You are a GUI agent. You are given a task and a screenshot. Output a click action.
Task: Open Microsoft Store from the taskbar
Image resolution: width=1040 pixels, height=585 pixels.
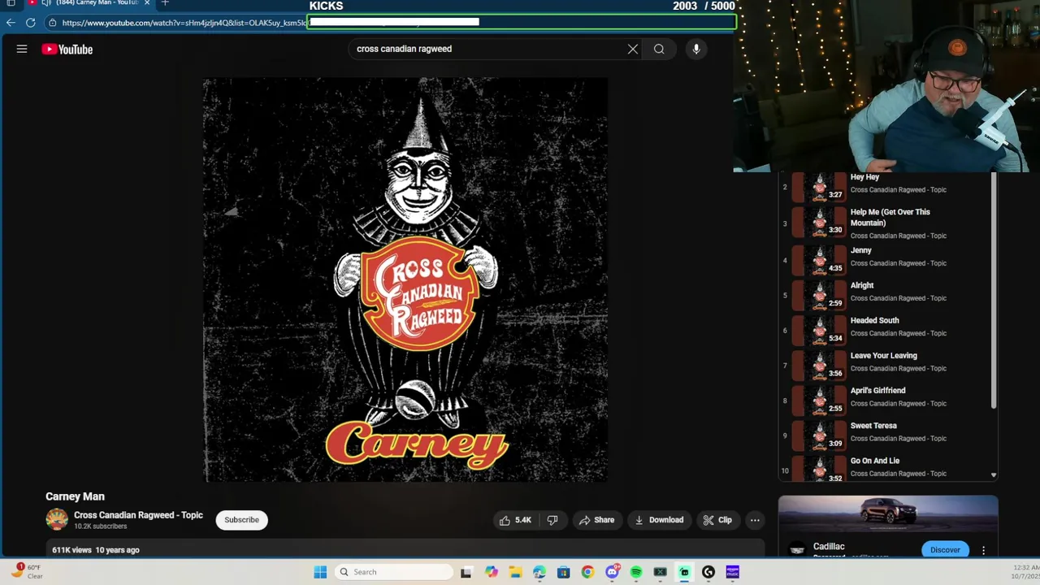click(x=563, y=572)
